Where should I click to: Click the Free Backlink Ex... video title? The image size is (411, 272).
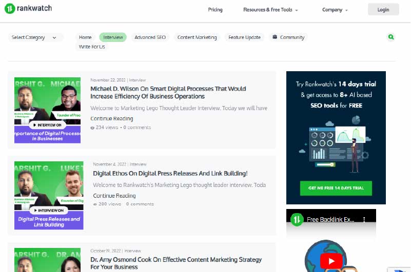(330, 220)
